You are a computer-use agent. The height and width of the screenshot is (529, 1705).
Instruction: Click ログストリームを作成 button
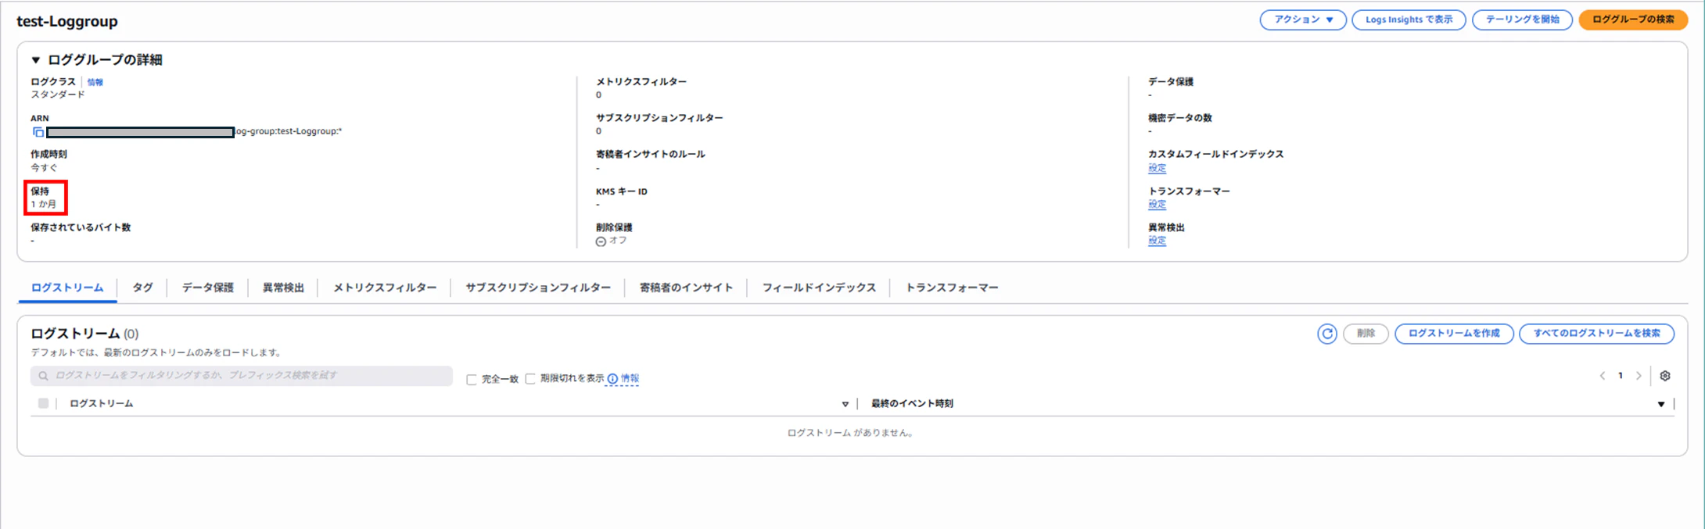click(x=1454, y=334)
